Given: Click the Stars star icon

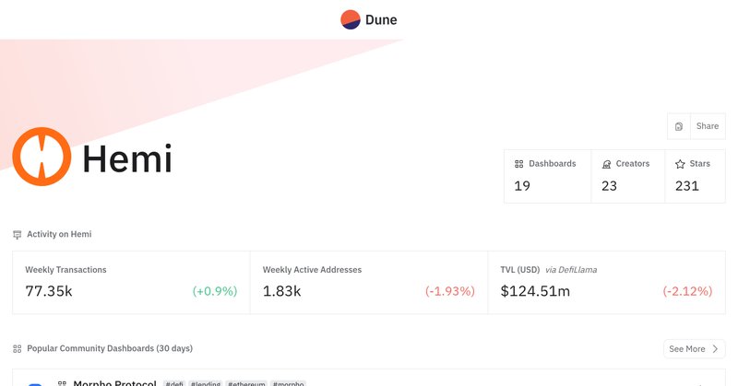Looking at the screenshot, I should point(680,164).
